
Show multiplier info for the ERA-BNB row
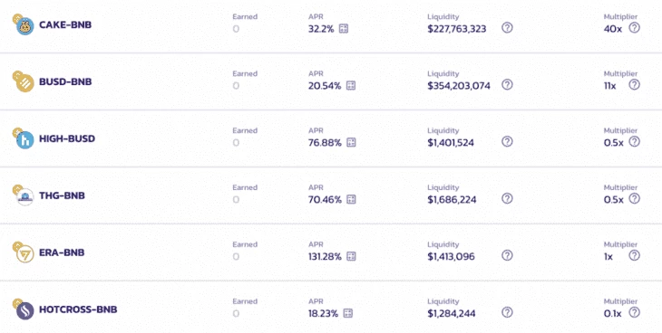[634, 255]
